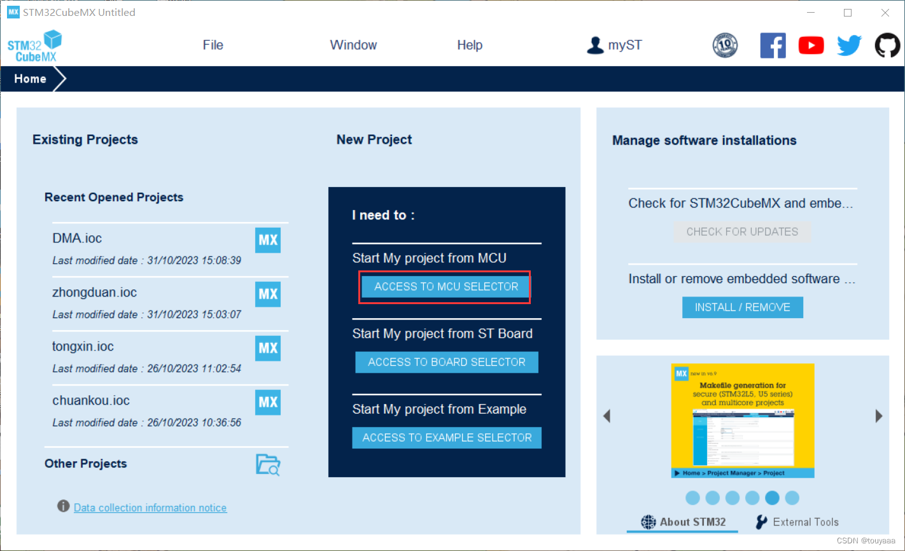Screen dimensions: 905x551
Task: Select the fifth highlighted carousel dot
Action: tap(772, 498)
